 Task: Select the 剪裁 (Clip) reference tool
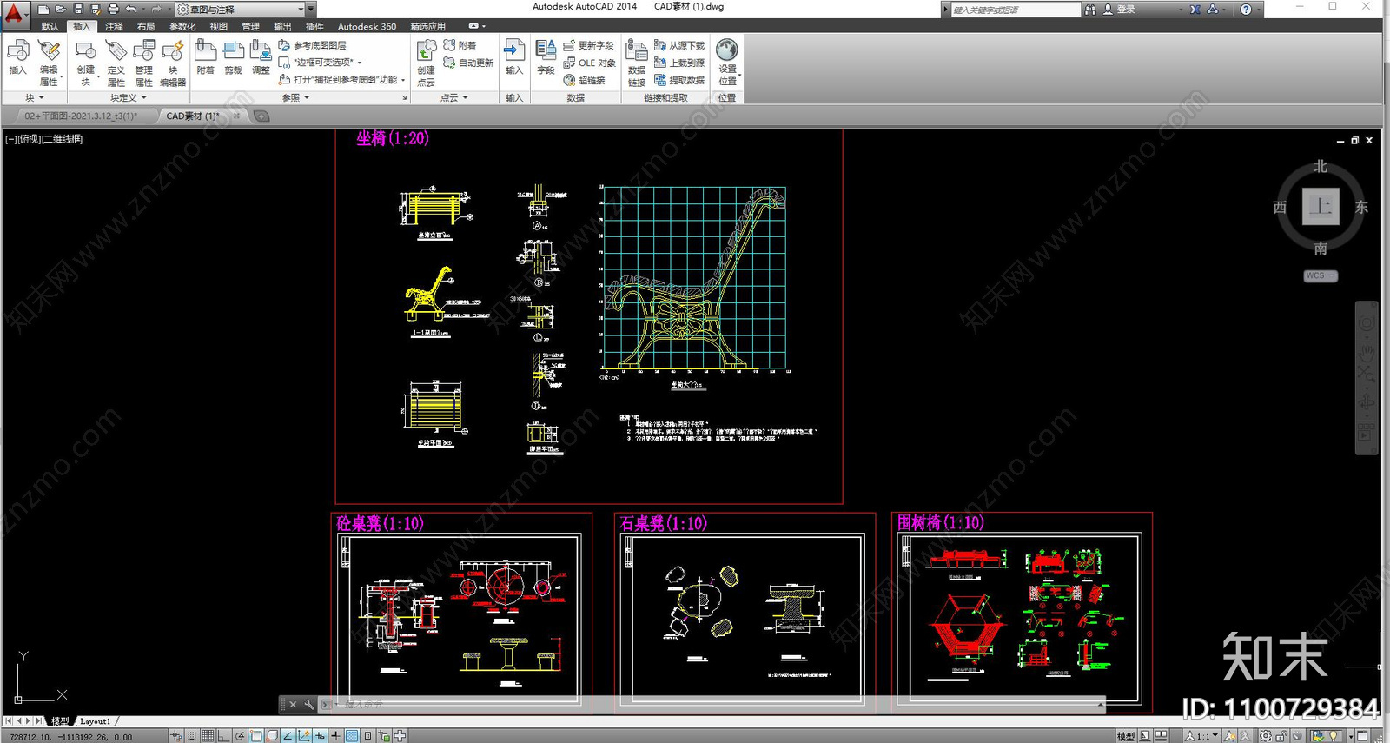pos(233,57)
